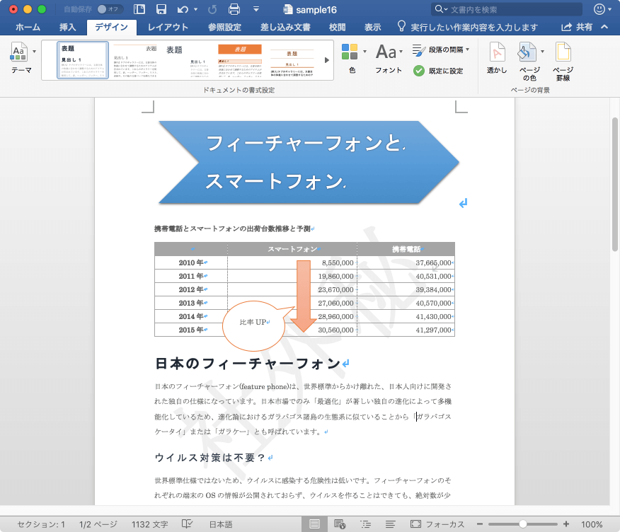The height and width of the screenshot is (532, 620).
Task: Select the orange down arrow shape
Action: click(304, 296)
